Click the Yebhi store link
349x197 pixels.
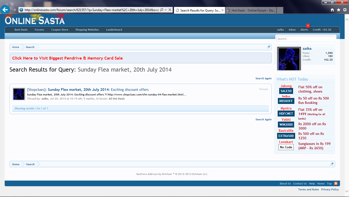click(286, 120)
